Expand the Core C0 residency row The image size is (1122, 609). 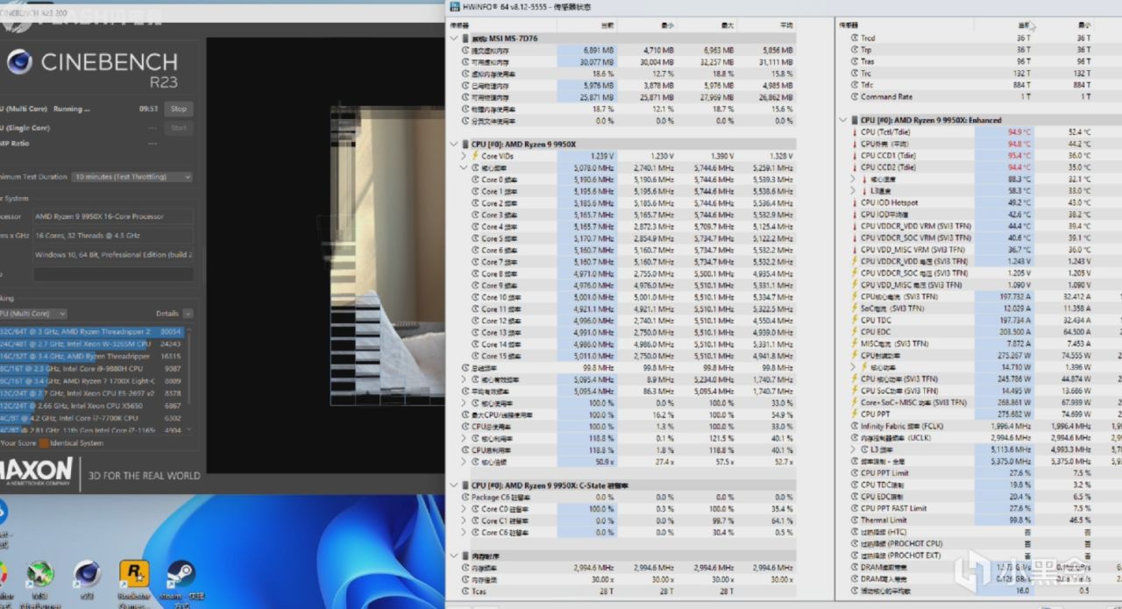click(x=465, y=508)
